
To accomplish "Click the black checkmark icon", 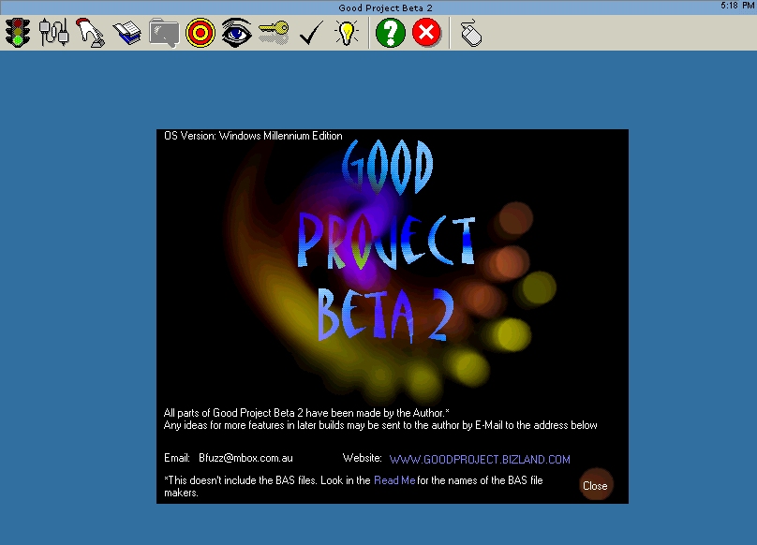I will click(310, 35).
